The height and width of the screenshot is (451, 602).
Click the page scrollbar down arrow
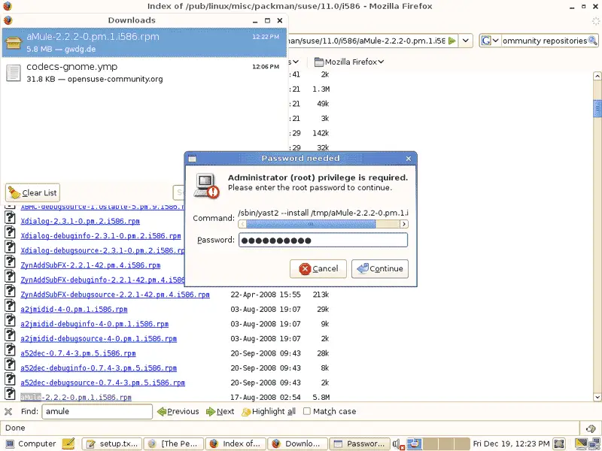[x=597, y=398]
